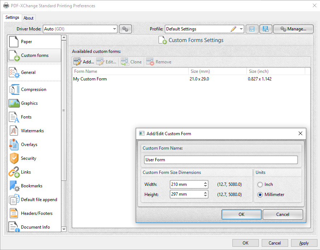Click the Custom Form Name input field

coord(221,160)
